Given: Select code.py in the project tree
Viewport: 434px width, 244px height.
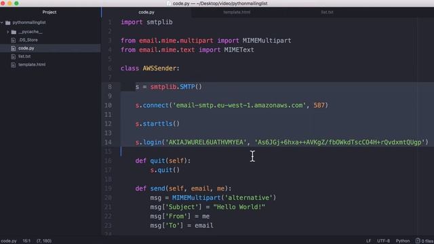Looking at the screenshot, I should (x=26, y=48).
